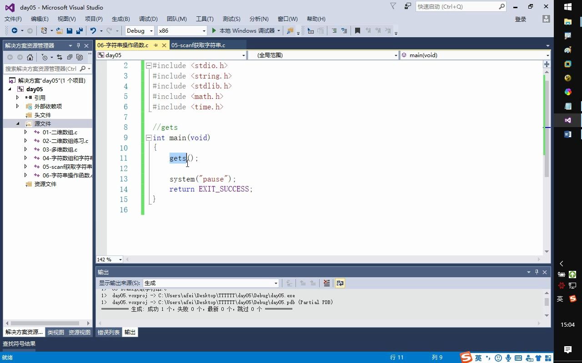
Task: Switch to the 资源视图 tab
Action: pos(80,332)
